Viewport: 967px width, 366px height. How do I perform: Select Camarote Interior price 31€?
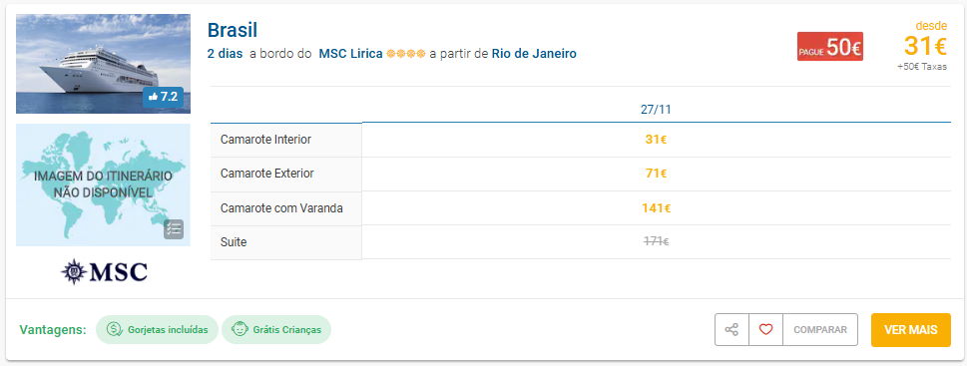[656, 140]
